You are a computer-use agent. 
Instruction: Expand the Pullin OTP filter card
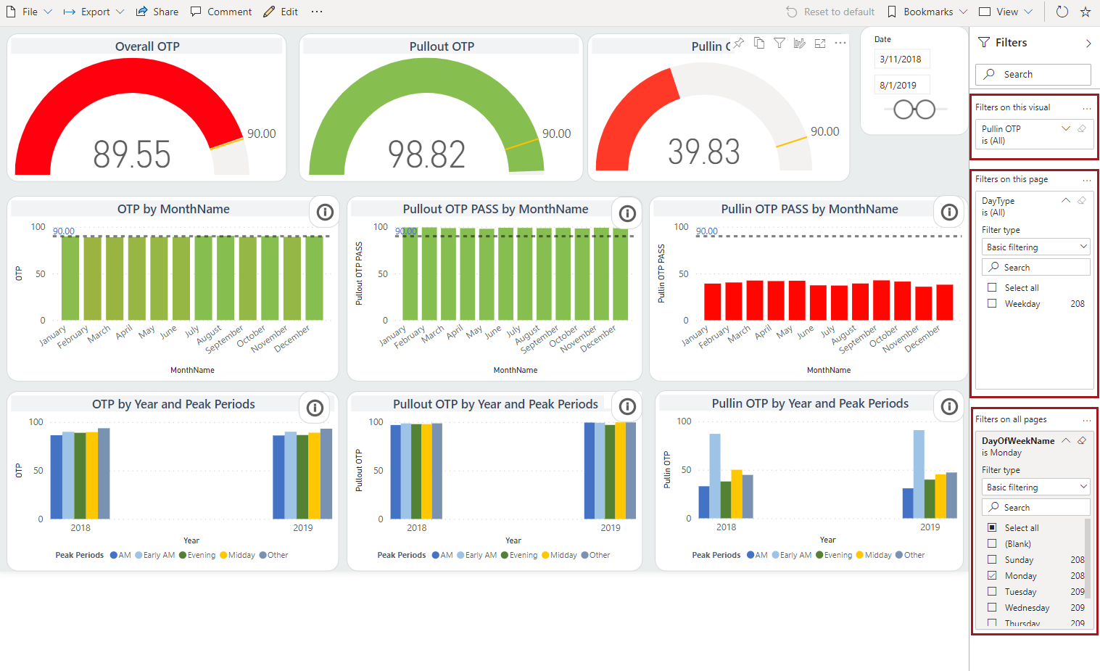(1065, 128)
